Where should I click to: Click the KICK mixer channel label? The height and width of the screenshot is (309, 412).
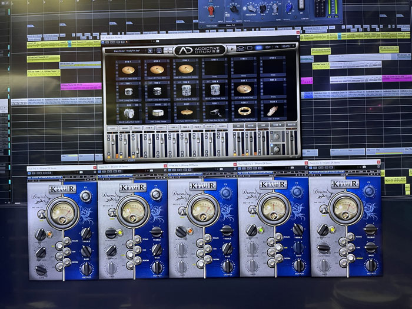click(x=112, y=128)
